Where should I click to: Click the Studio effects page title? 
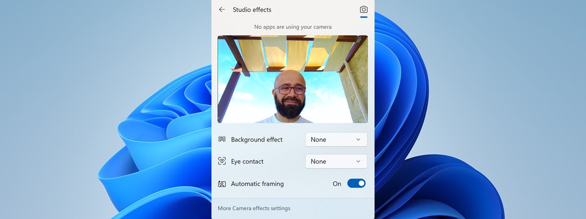[x=252, y=10]
